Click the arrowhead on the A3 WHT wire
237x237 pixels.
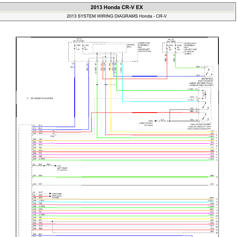pyautogui.click(x=50, y=194)
